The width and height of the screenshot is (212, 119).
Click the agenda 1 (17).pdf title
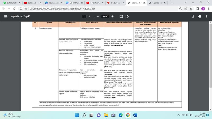click(x=20, y=16)
